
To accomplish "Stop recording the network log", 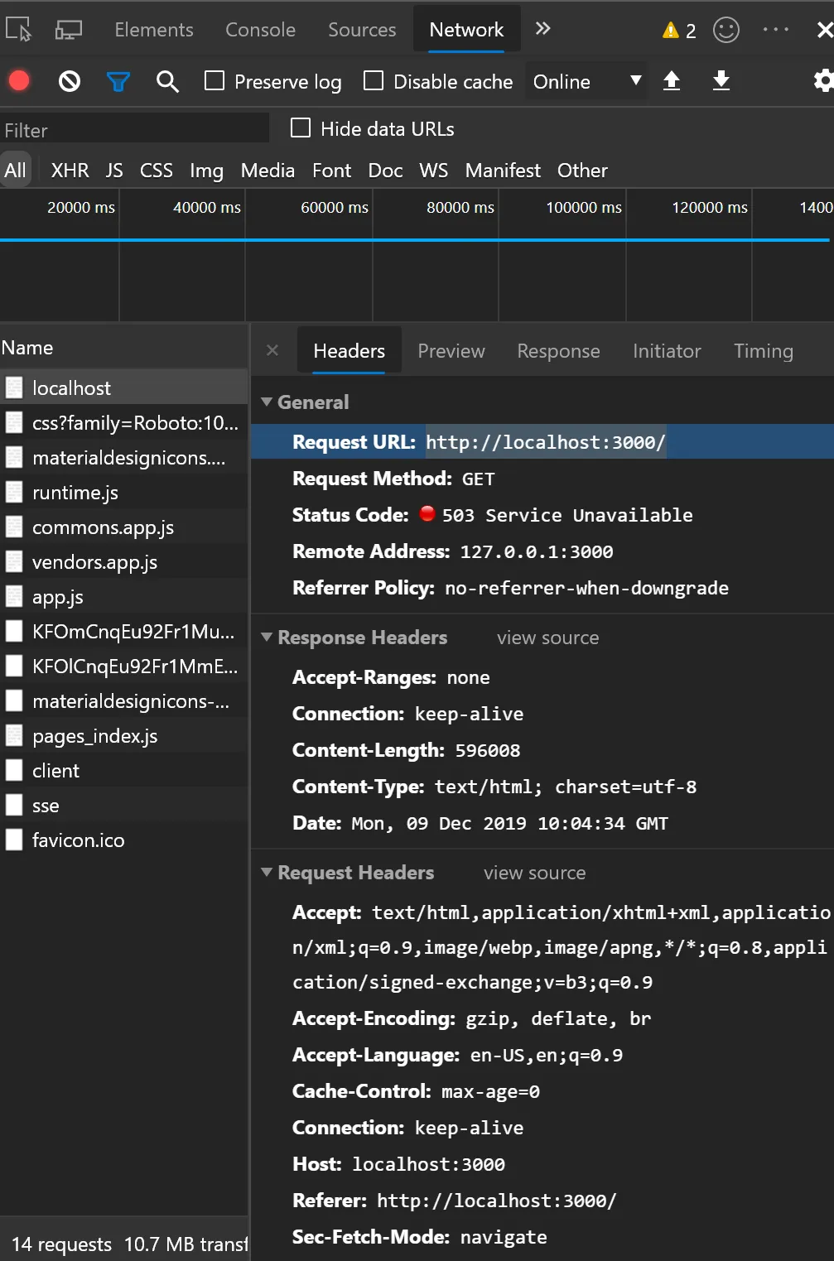I will [x=19, y=81].
